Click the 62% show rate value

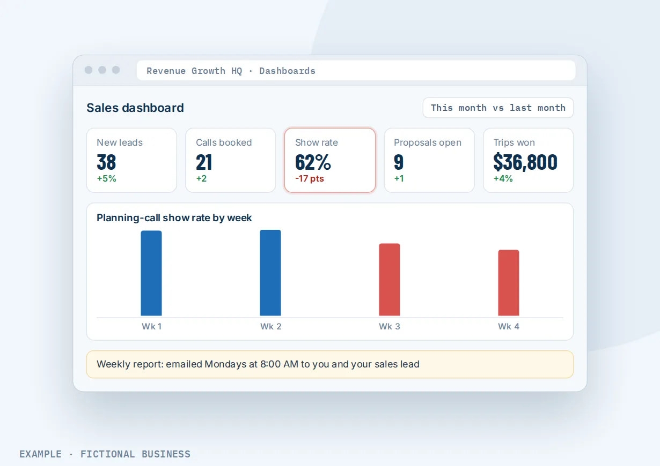(313, 162)
